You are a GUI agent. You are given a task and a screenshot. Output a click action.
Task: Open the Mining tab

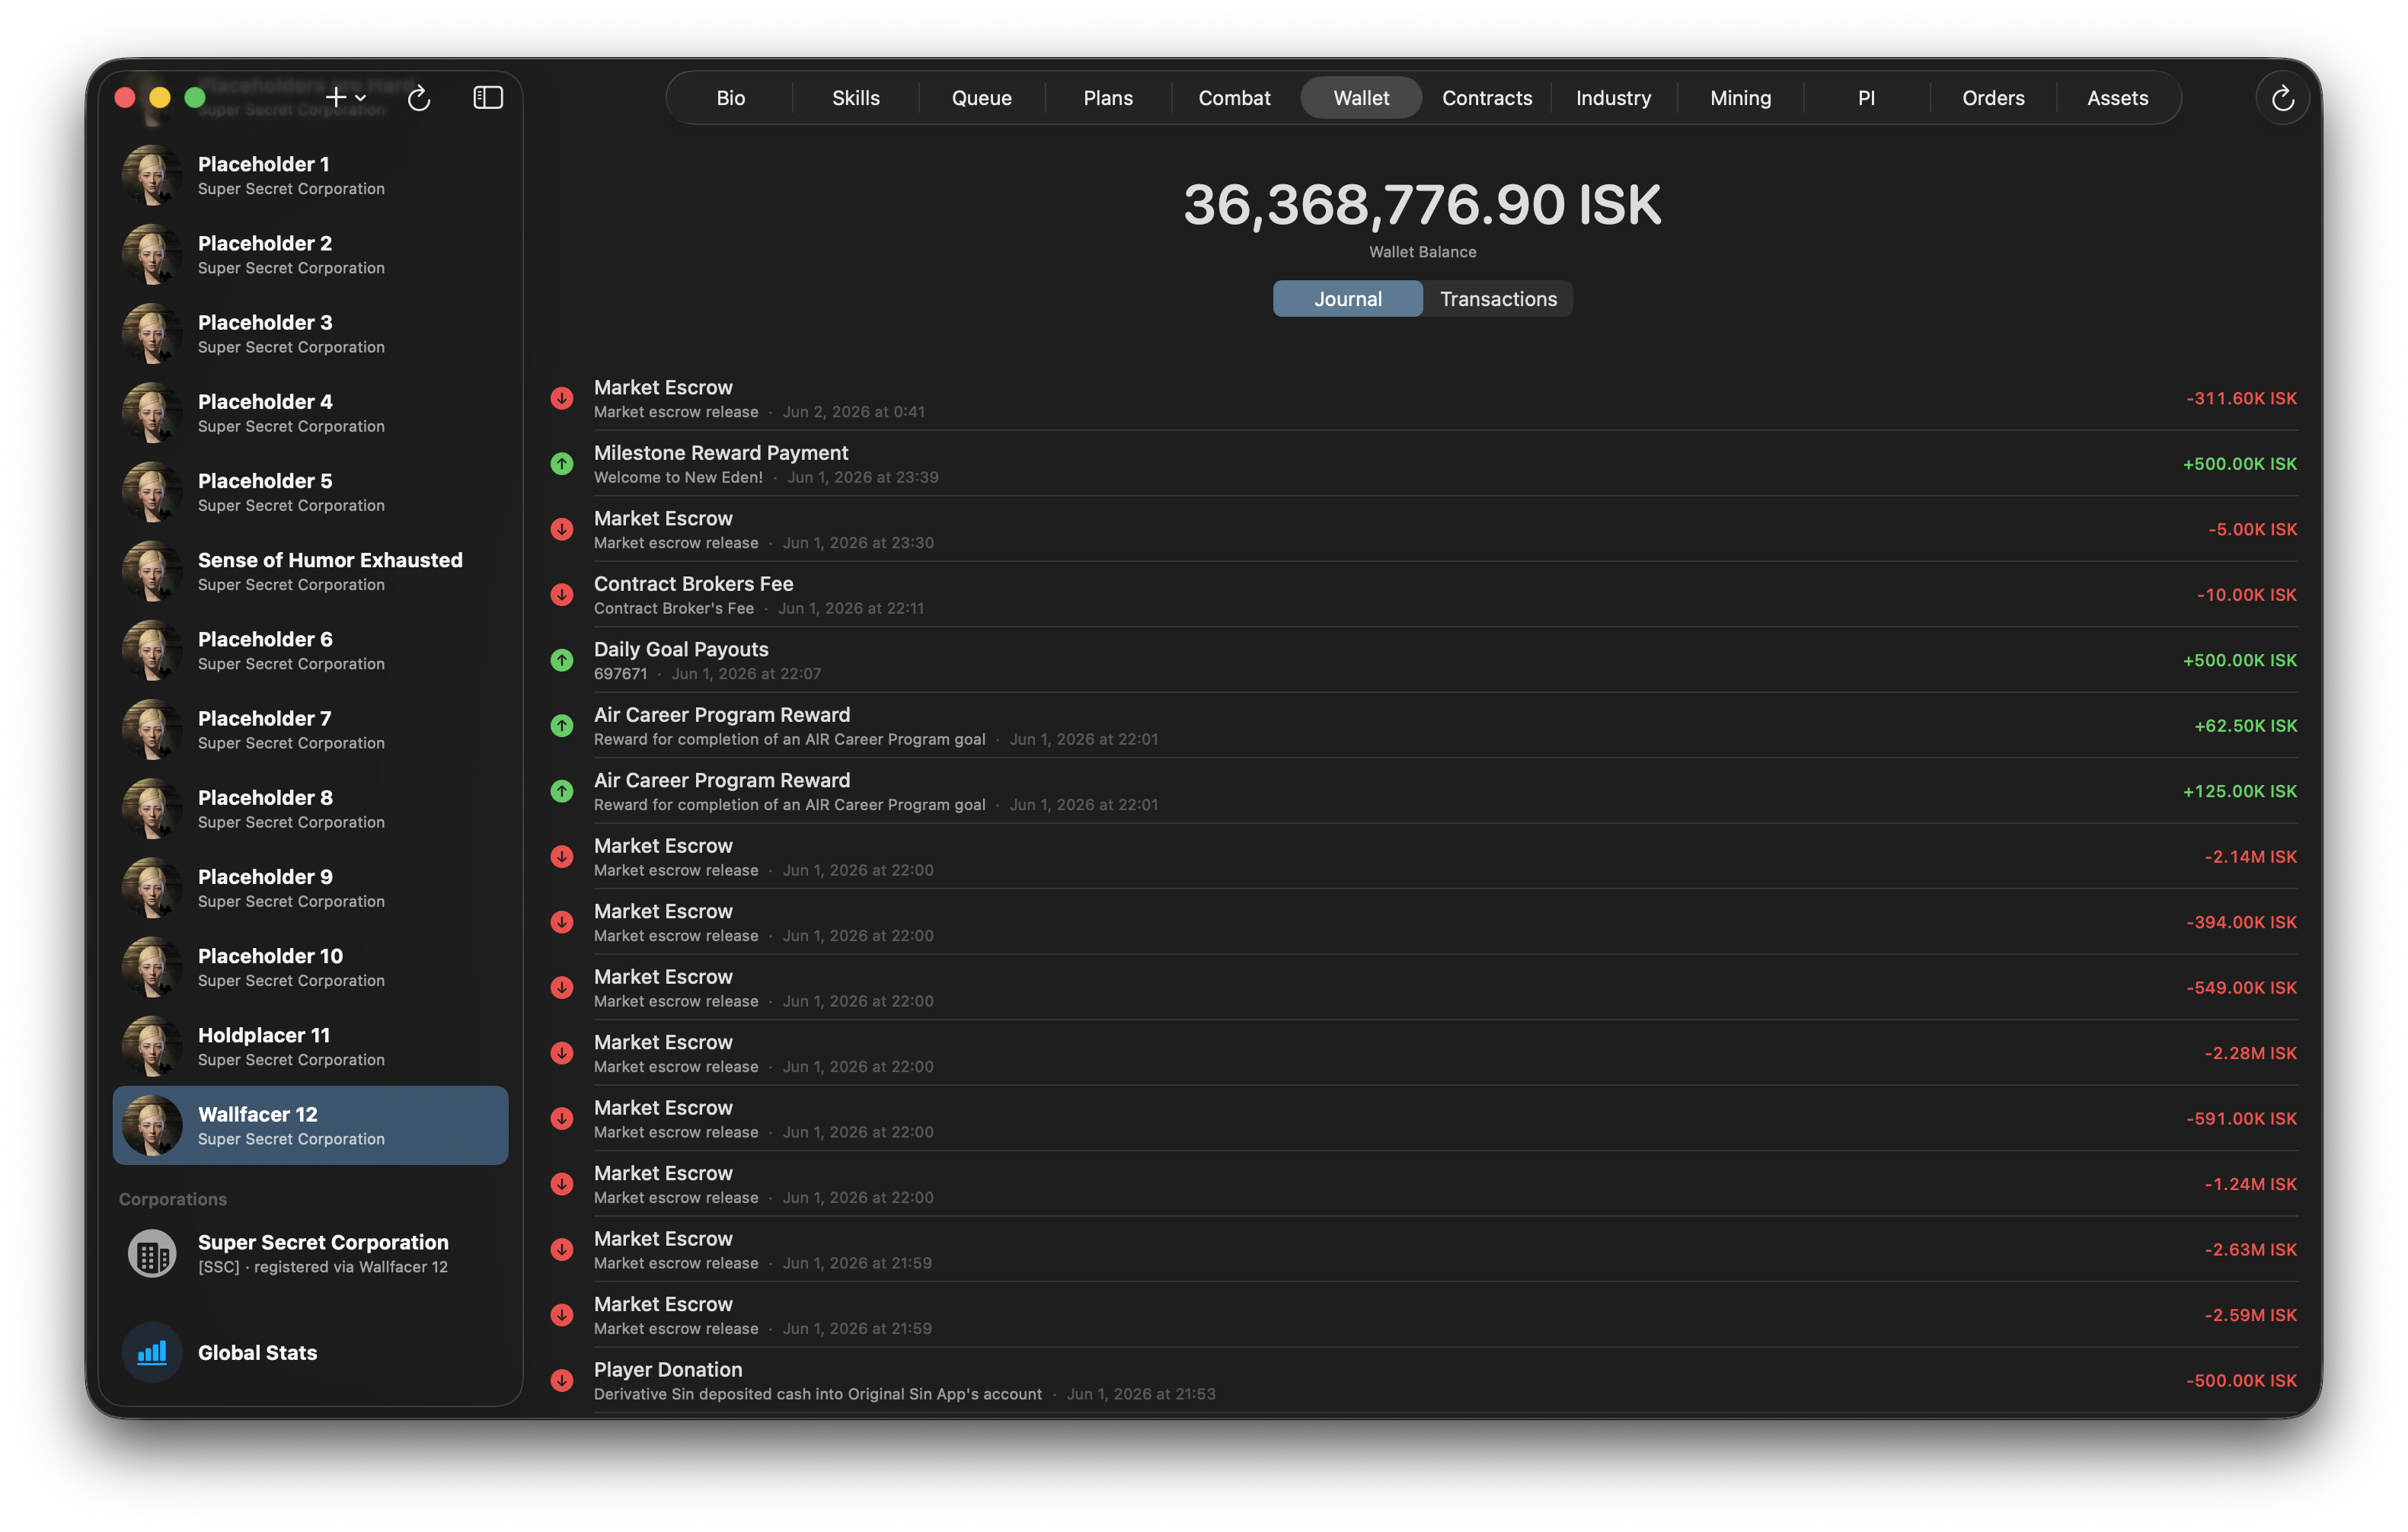coord(1740,98)
